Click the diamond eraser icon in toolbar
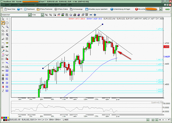This screenshot has width=172, height=123. pos(71,15)
